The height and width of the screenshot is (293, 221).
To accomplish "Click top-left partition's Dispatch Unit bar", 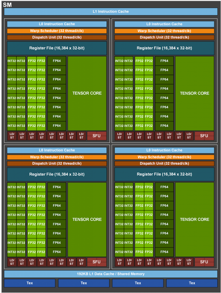I will (x=57, y=37).
